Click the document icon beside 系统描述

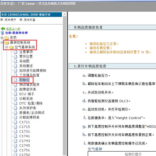click(16, 66)
